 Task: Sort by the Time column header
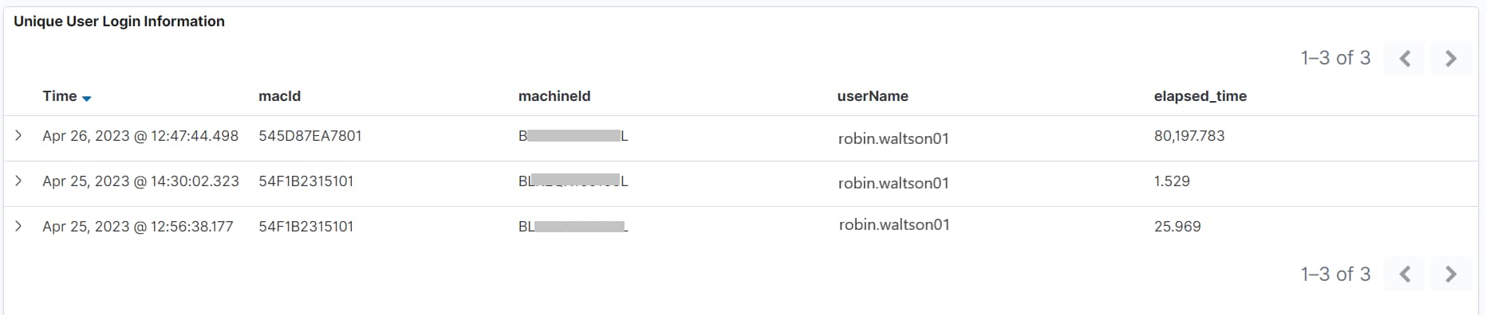(60, 96)
